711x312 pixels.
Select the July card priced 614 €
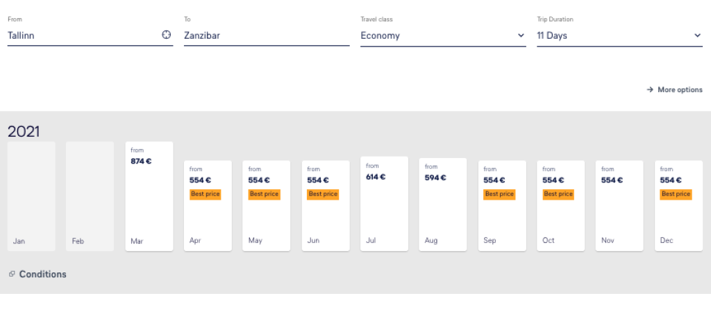click(384, 203)
